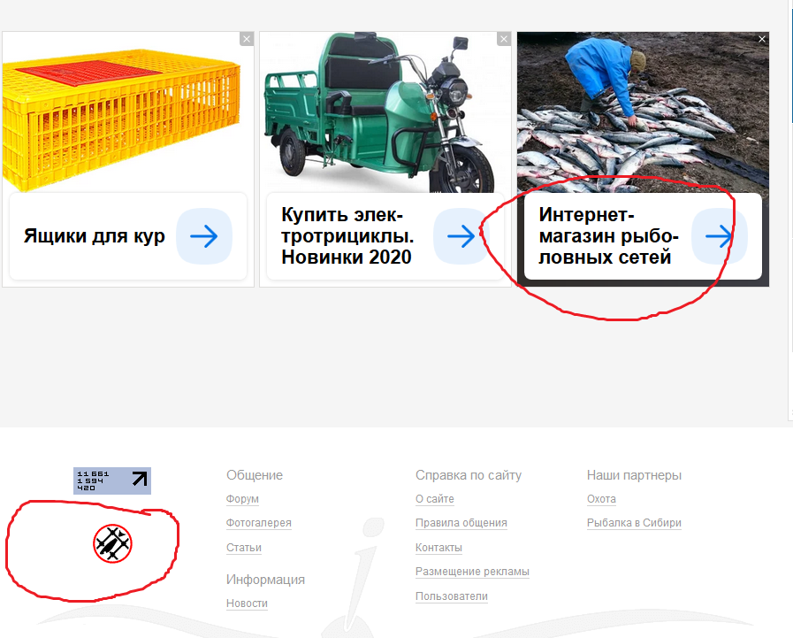The image size is (793, 638).
Task: Open the green tricycle image
Action: tap(385, 111)
